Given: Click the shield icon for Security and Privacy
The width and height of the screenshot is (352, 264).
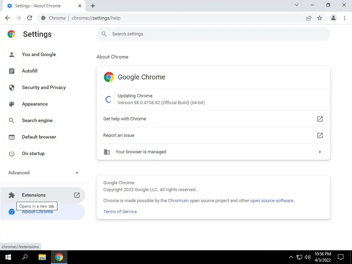Looking at the screenshot, I should pos(12,88).
